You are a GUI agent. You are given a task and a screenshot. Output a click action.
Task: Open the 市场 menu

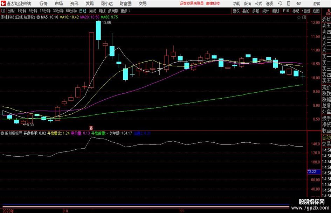point(59,3)
